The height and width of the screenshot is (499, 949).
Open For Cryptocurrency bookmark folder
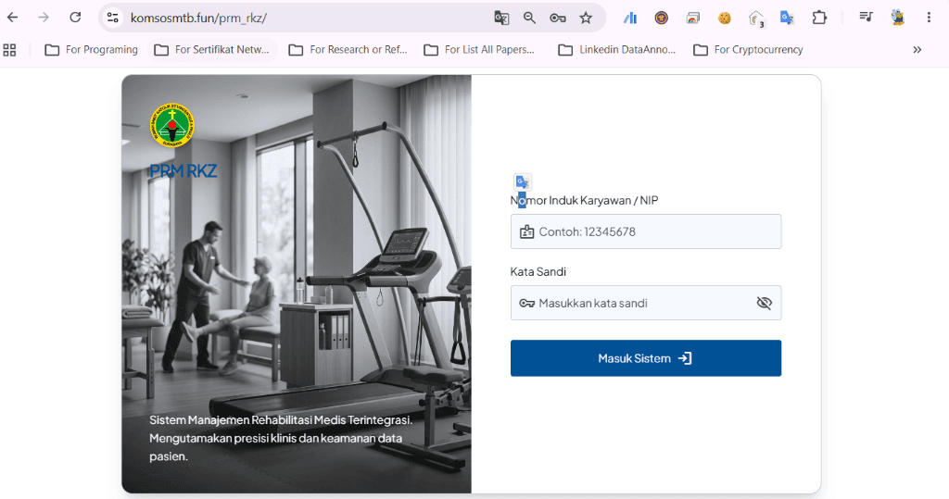[749, 50]
